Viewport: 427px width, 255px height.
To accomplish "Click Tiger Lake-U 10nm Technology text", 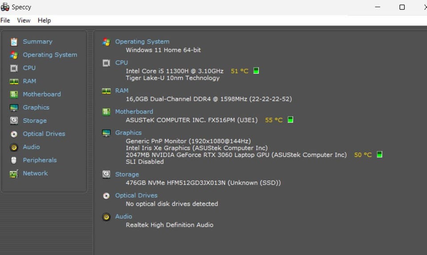I will [173, 78].
